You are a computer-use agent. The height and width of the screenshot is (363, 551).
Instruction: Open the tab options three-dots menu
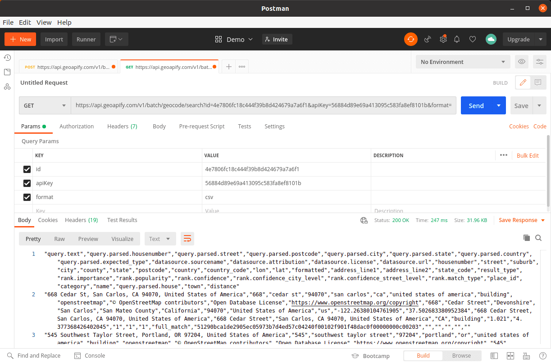(x=242, y=67)
